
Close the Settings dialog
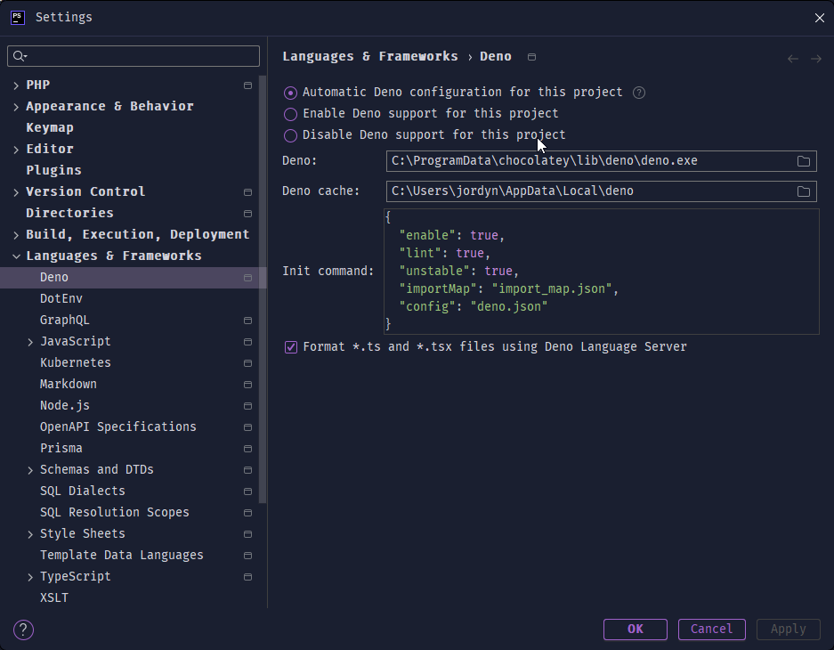pos(819,18)
